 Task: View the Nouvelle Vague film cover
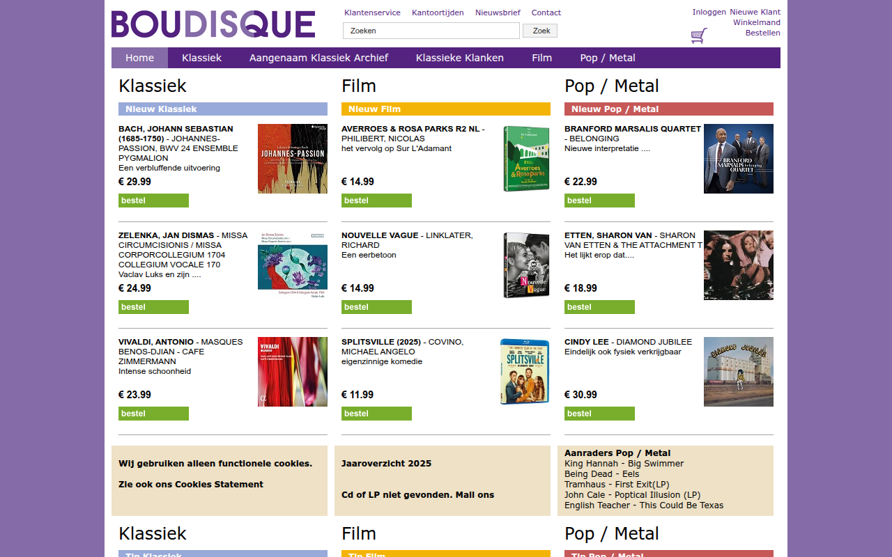point(526,265)
